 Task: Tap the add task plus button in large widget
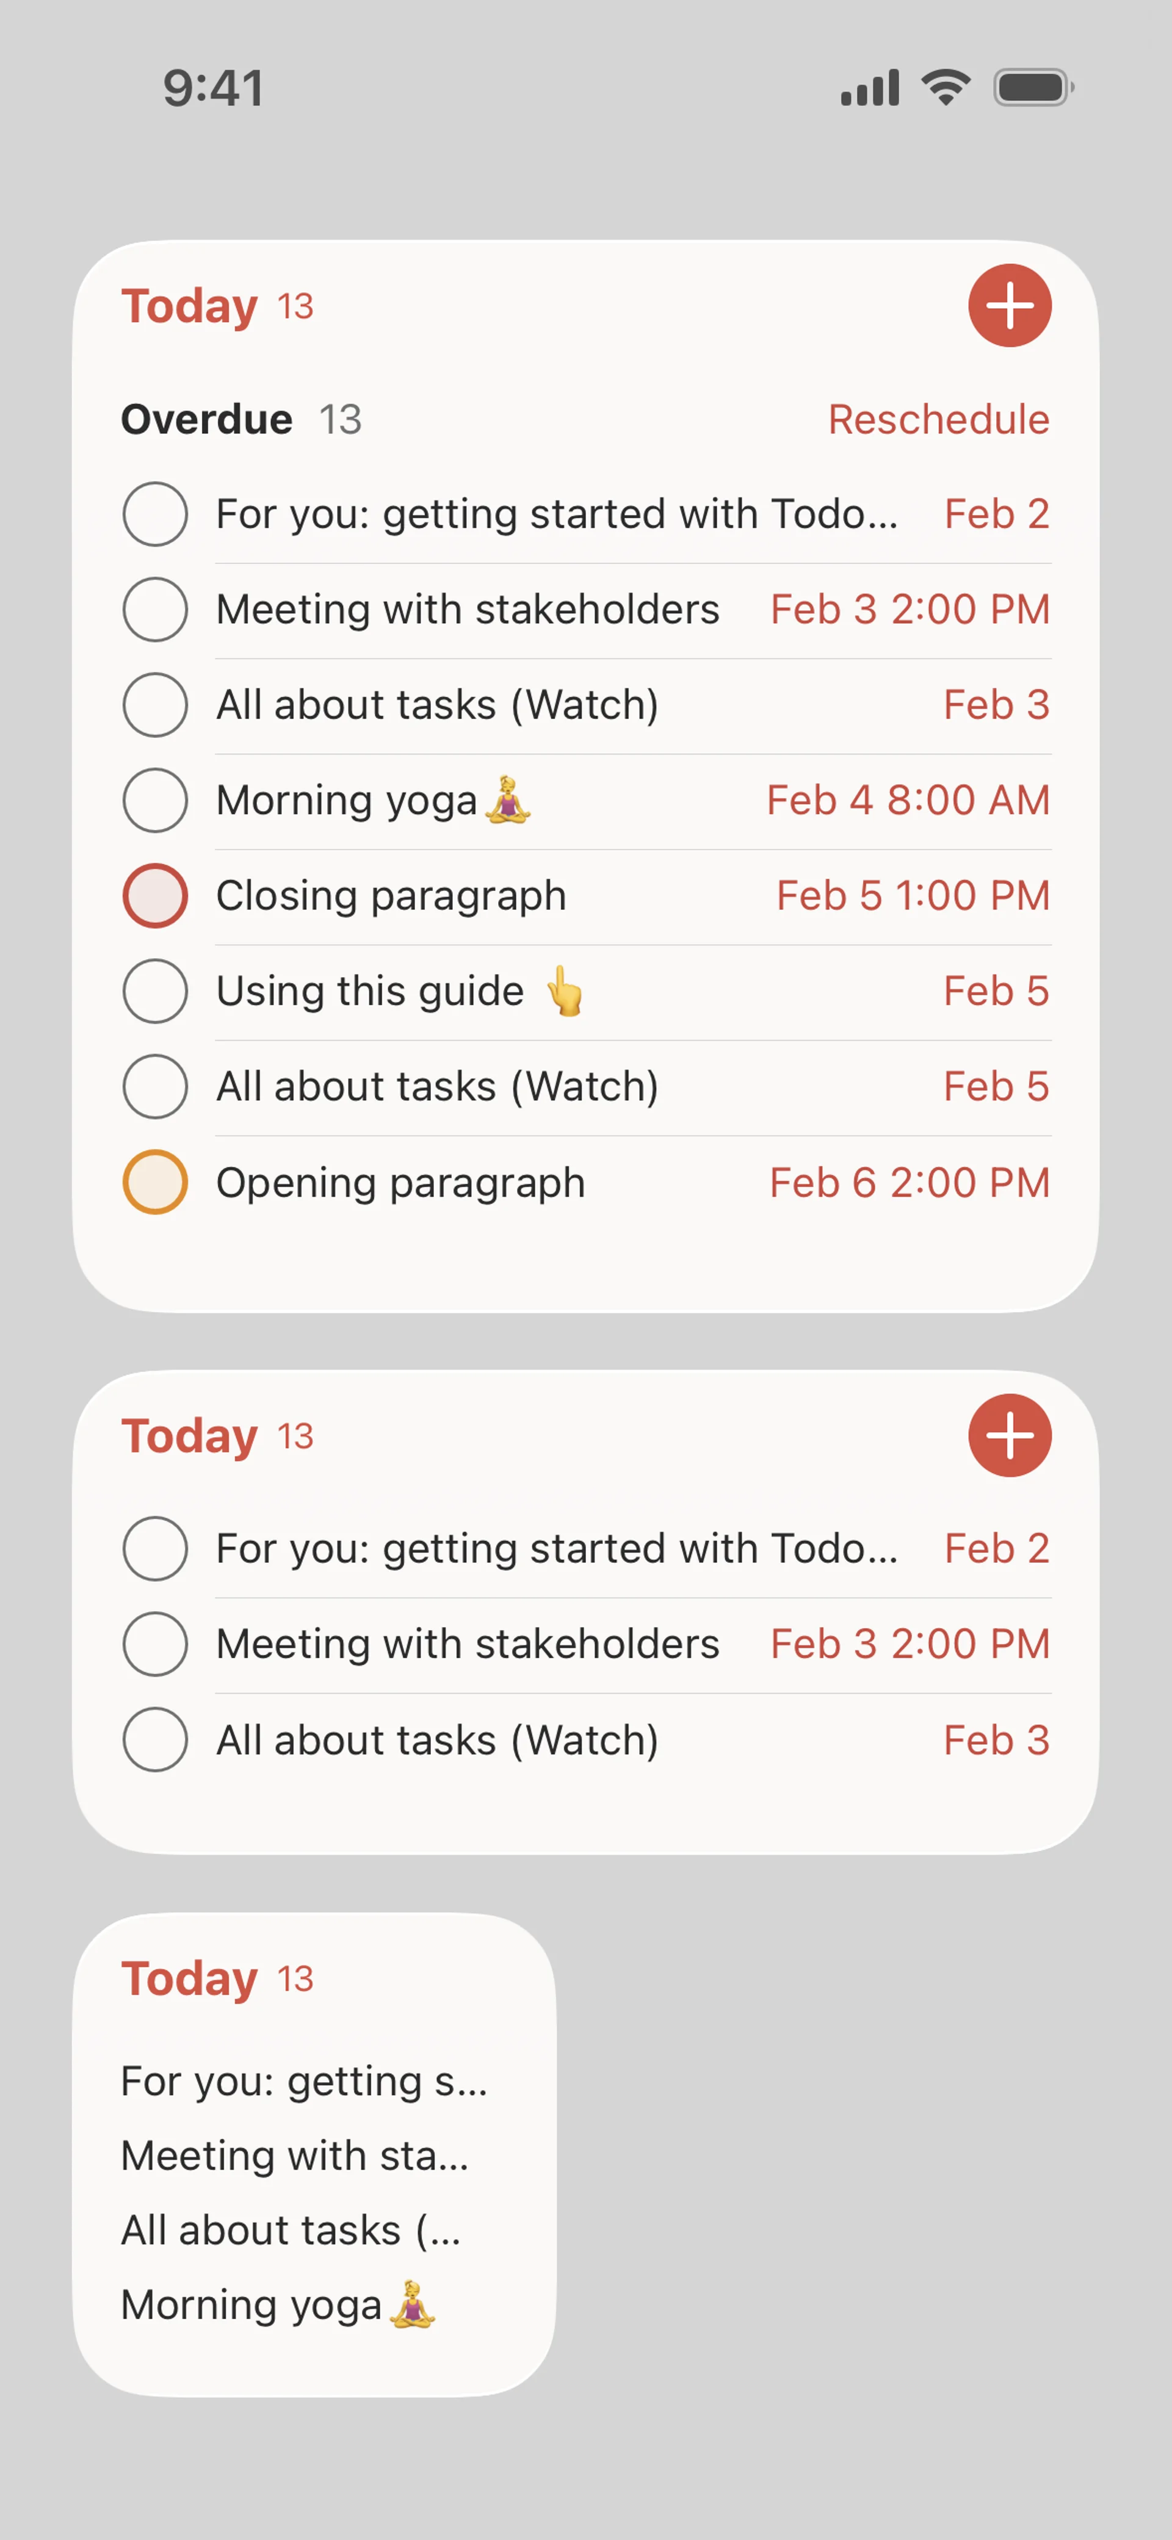click(x=1009, y=306)
